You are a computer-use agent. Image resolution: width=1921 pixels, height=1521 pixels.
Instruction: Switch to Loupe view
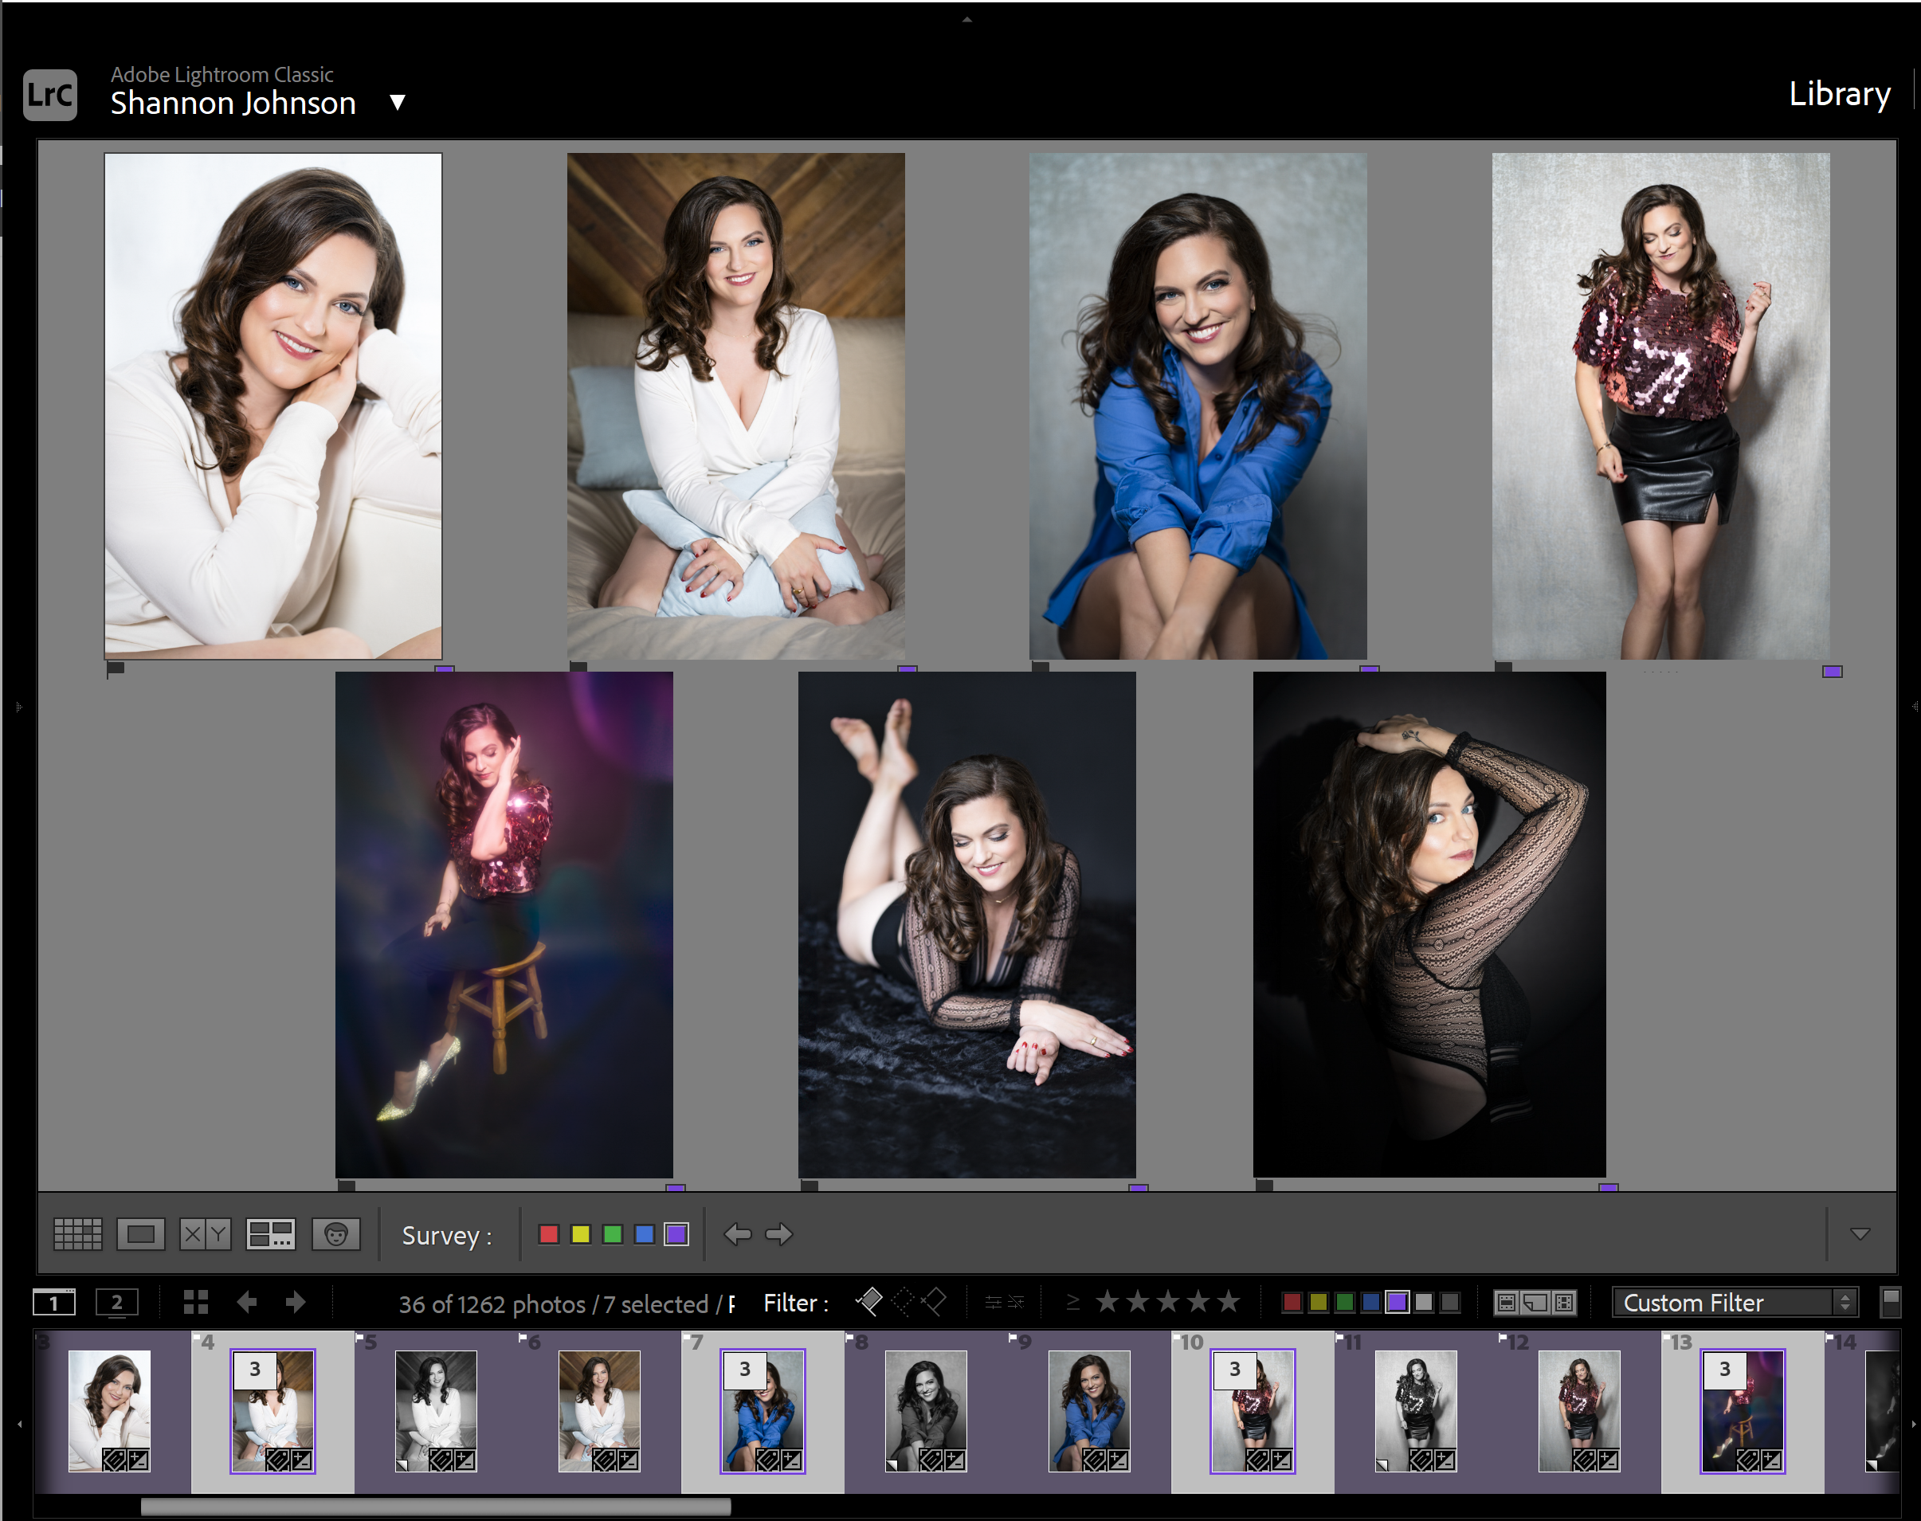141,1234
